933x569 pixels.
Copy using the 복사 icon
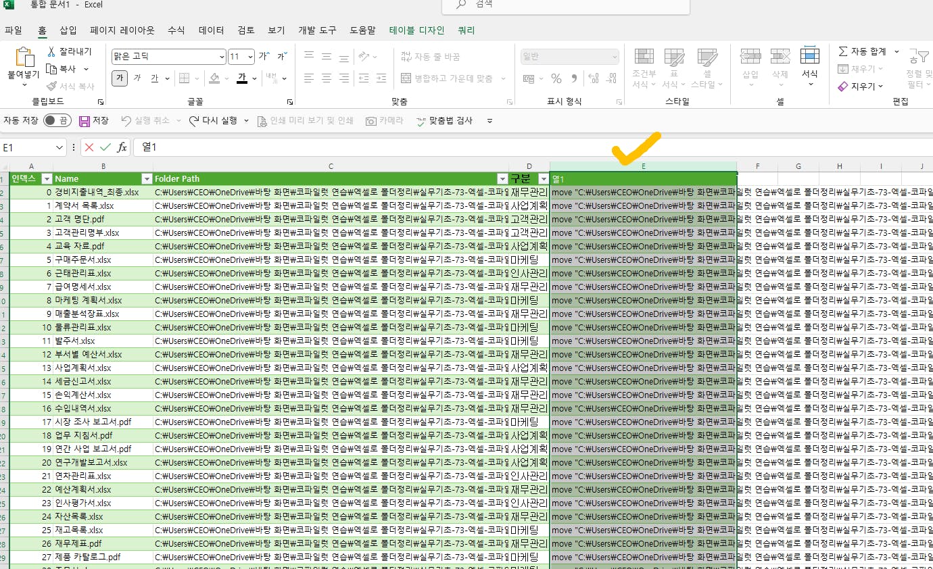[x=52, y=69]
